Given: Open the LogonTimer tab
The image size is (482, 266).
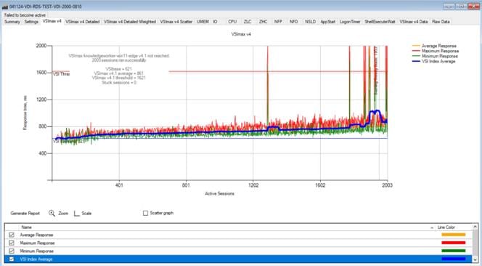Looking at the screenshot, I should pos(350,22).
